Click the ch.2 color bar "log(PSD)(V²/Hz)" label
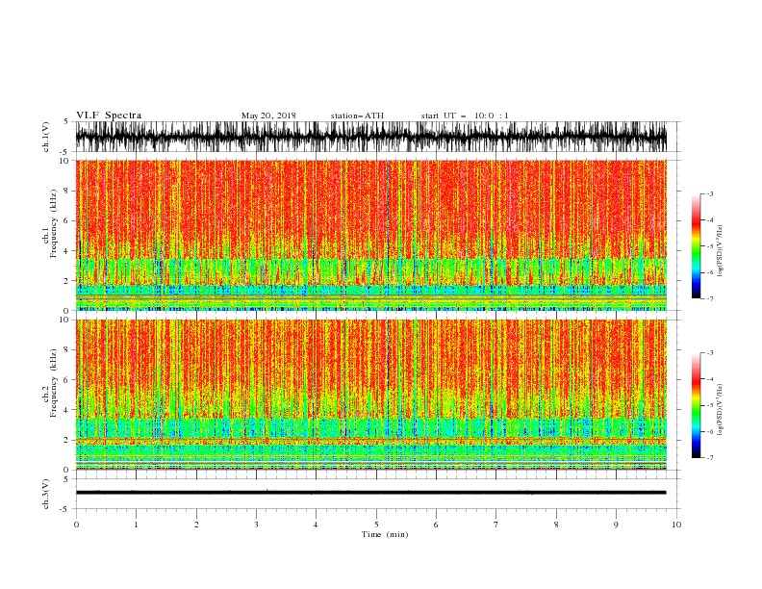This screenshot has width=762, height=589. 721,410
